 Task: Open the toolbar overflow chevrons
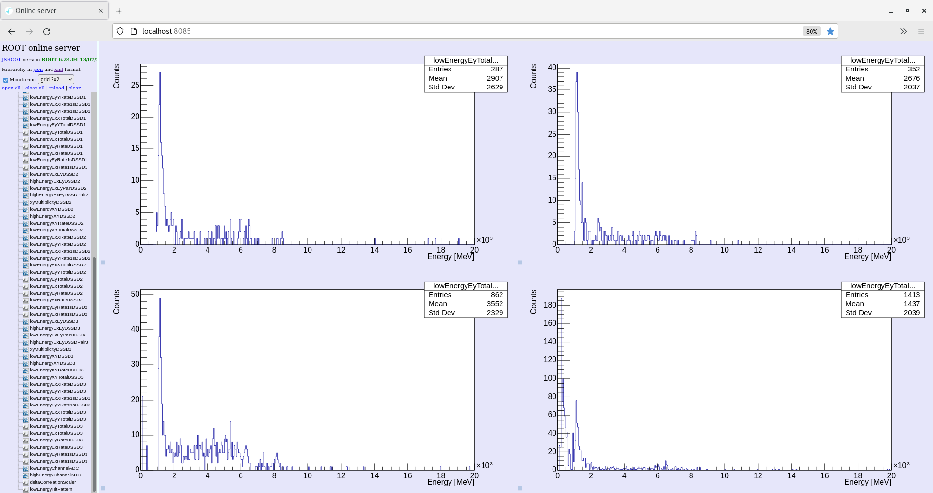903,31
